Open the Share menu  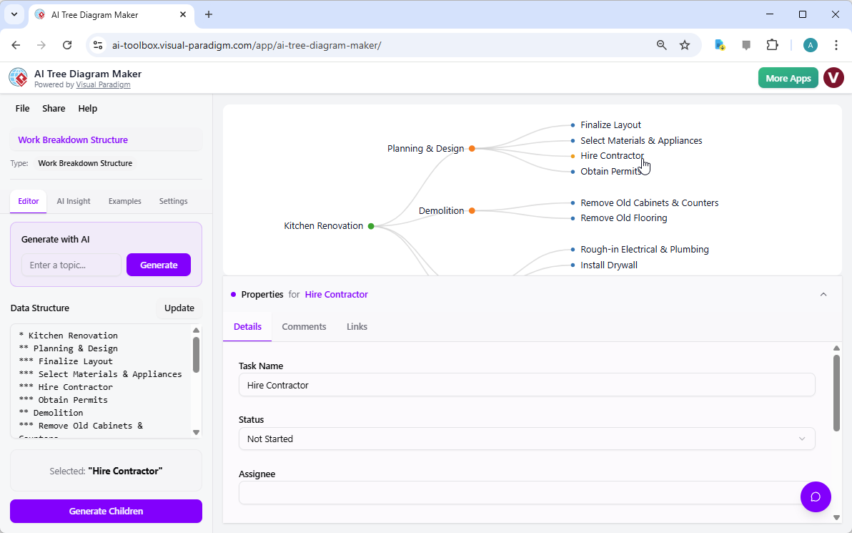click(x=54, y=108)
